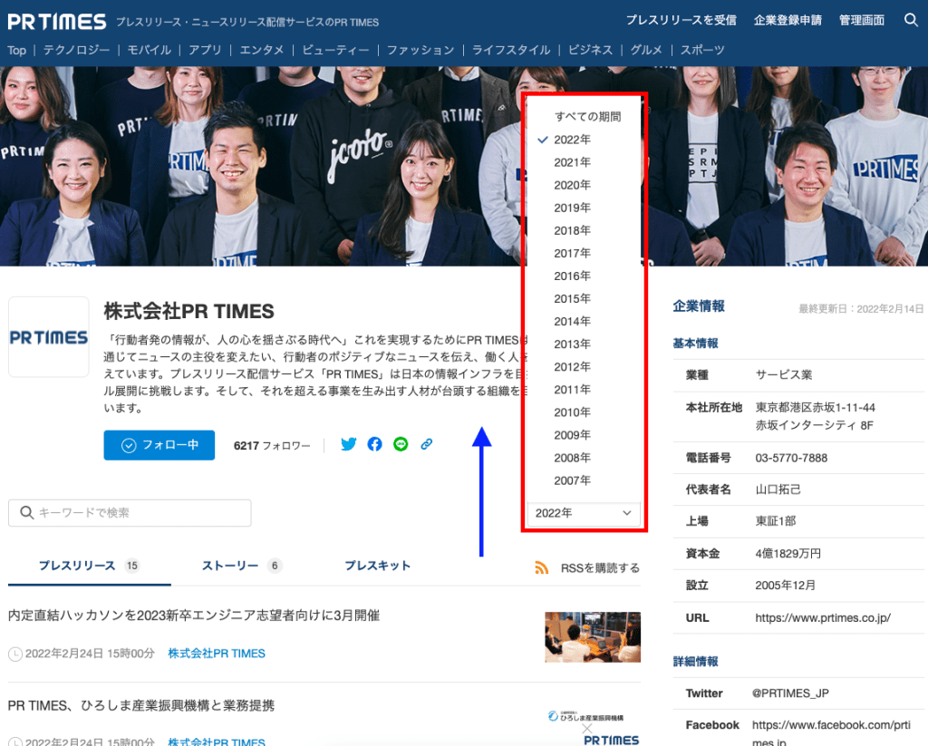Viewport: 928px width, 746px height.
Task: Open the Hiroshima partnership release thumbnail
Action: pyautogui.click(x=593, y=727)
